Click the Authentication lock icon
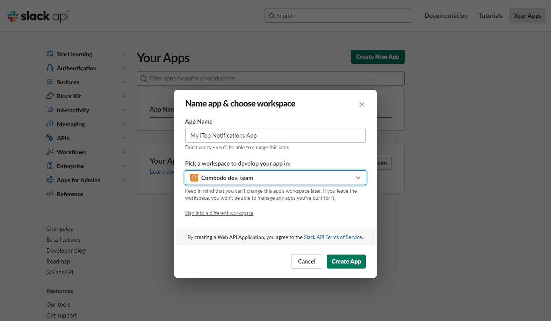Viewport: 551px width, 321px height. 50,68
